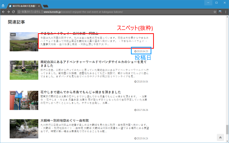Open a new tab
Viewport: 229px width, 143px height.
(46, 6)
